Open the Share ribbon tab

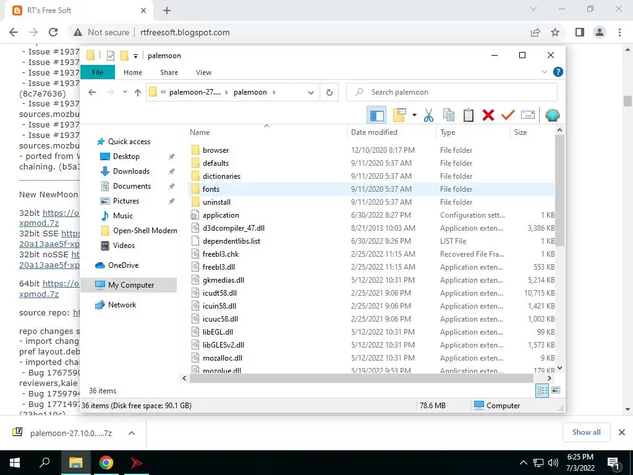(x=169, y=72)
